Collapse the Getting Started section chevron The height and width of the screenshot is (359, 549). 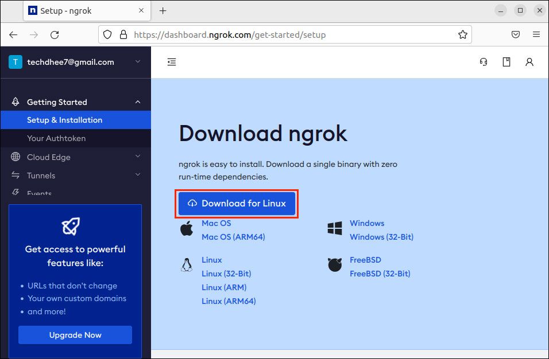138,102
